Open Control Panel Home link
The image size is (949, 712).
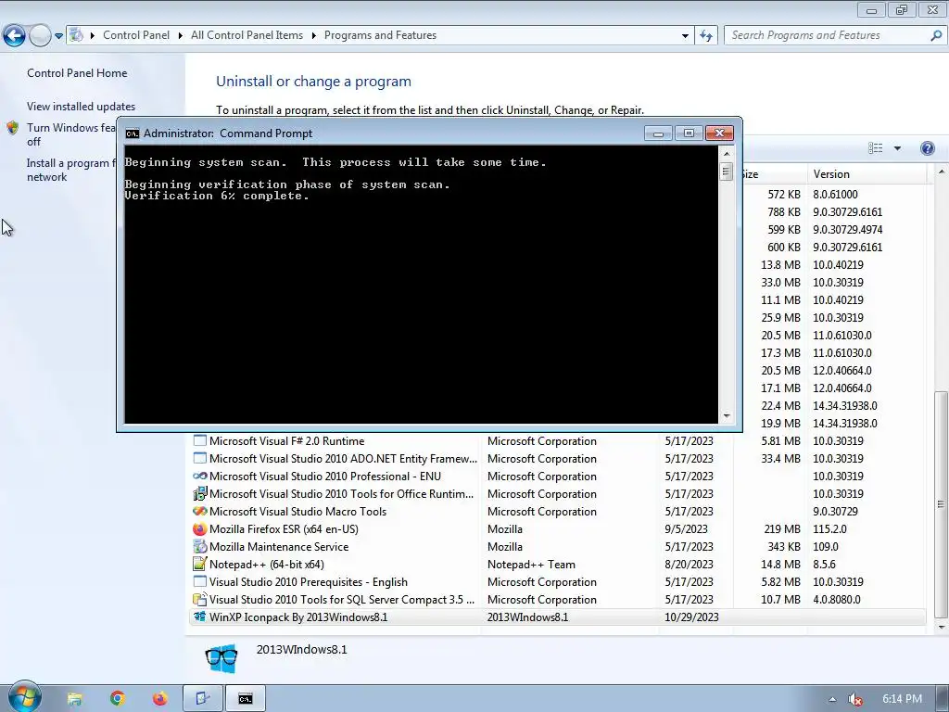click(x=77, y=73)
